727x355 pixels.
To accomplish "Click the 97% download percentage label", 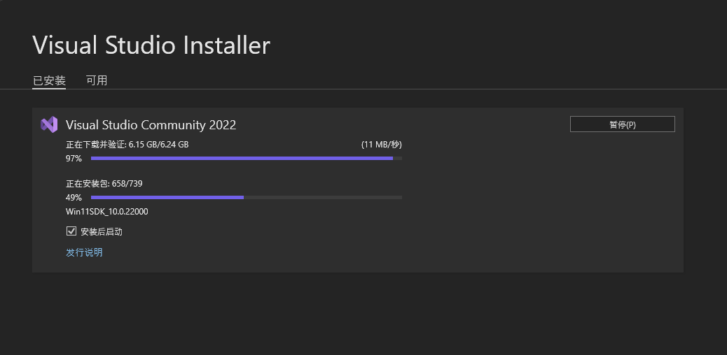I will point(74,159).
